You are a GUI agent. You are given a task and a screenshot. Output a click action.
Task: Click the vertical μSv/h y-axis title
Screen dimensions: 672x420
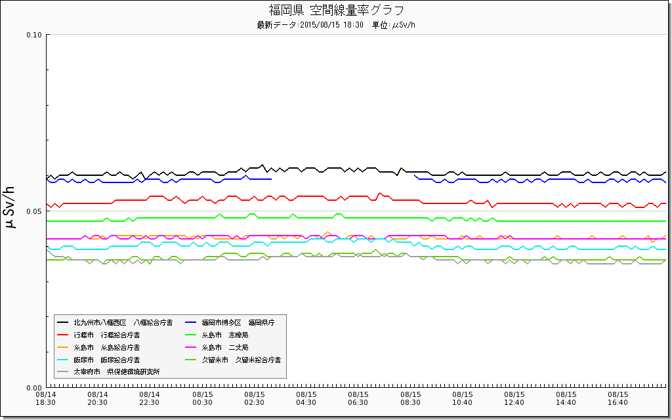(9, 207)
